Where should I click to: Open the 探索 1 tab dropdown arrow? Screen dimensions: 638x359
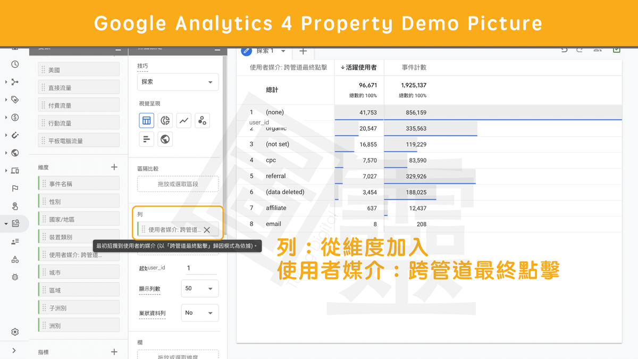tap(283, 51)
